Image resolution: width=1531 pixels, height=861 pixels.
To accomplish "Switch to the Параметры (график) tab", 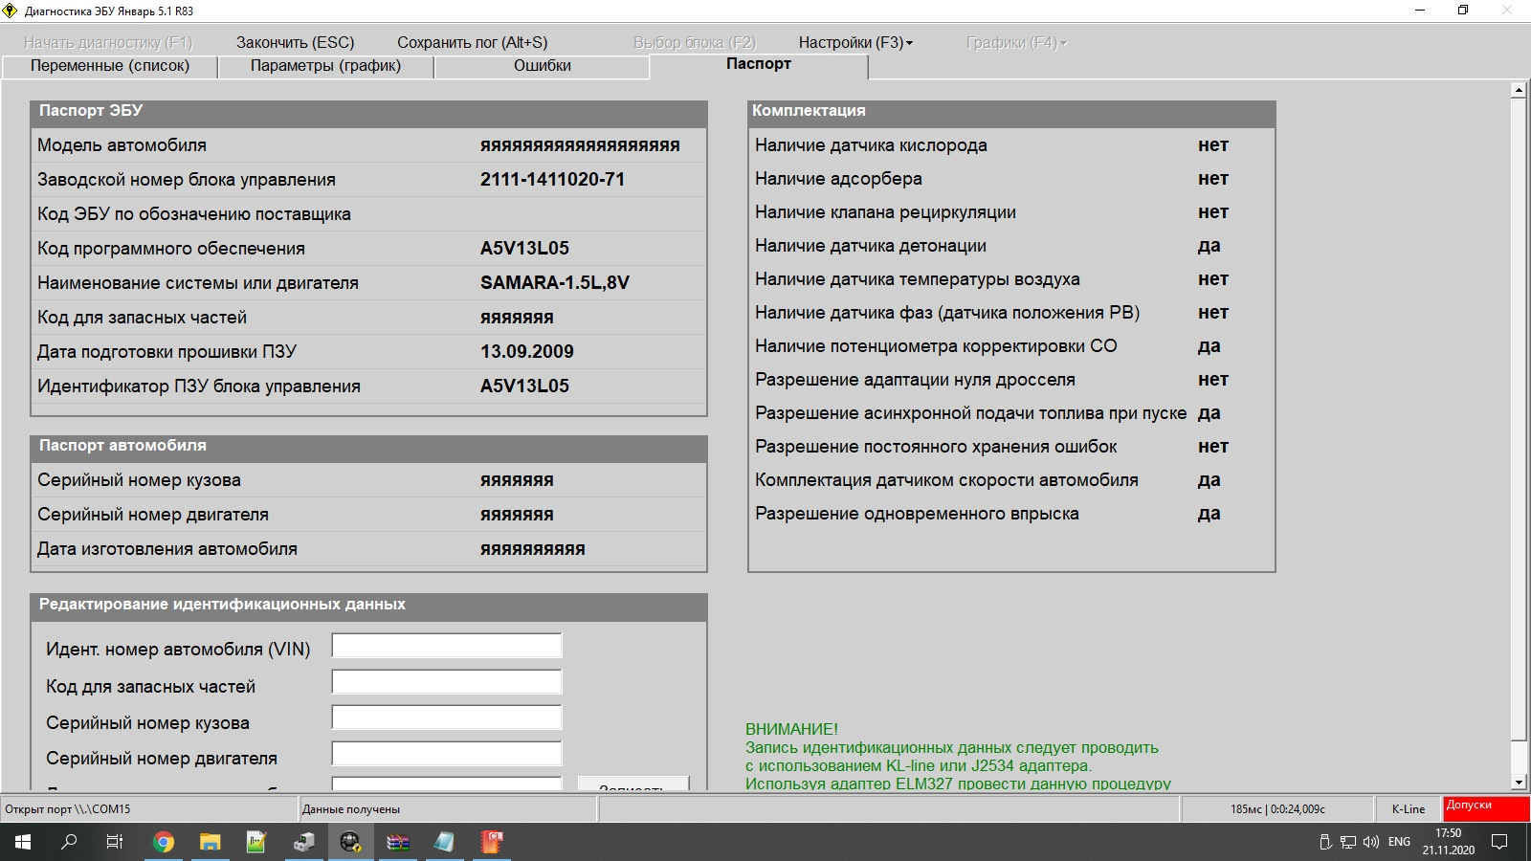I will pos(326,66).
